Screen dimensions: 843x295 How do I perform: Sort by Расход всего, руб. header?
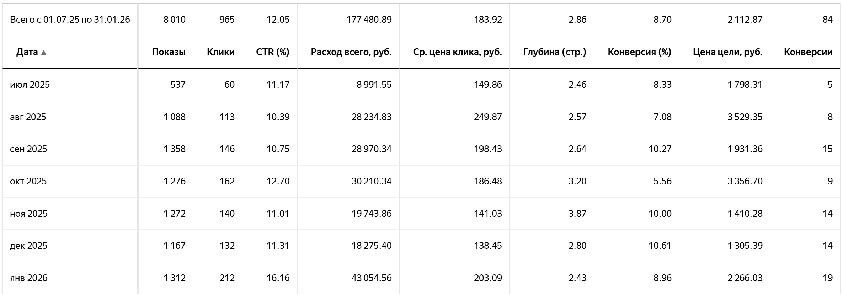351,52
